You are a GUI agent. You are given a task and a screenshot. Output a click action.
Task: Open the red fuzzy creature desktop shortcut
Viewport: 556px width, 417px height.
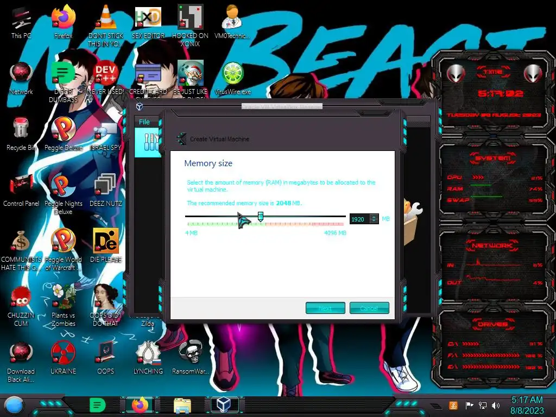[x=21, y=306]
